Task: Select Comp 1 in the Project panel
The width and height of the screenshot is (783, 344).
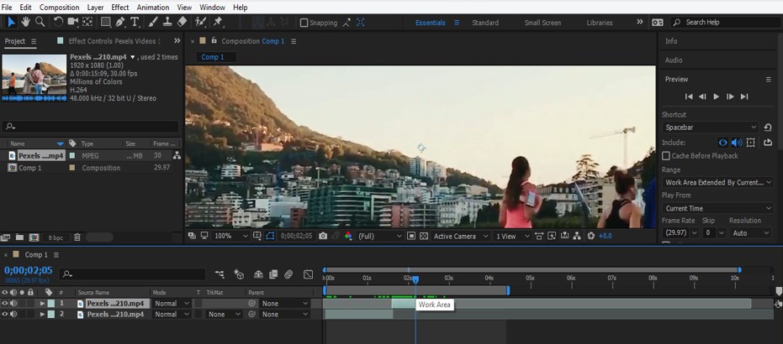Action: pyautogui.click(x=30, y=168)
